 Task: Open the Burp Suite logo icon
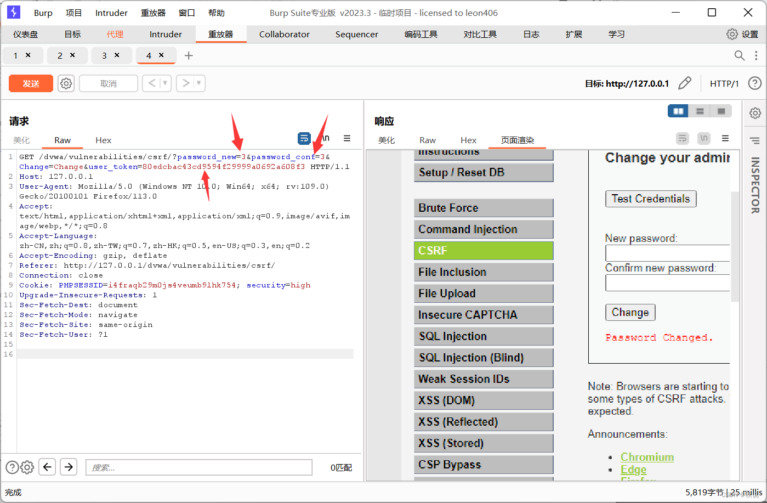[13, 12]
